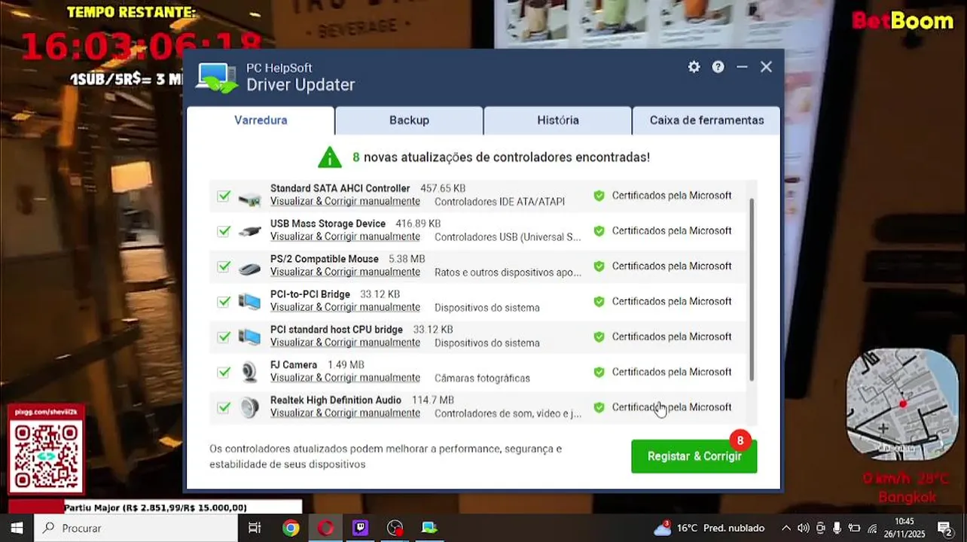Image resolution: width=967 pixels, height=542 pixels.
Task: Click the Realtek High Definition Audio speaker icon
Action: coord(249,407)
